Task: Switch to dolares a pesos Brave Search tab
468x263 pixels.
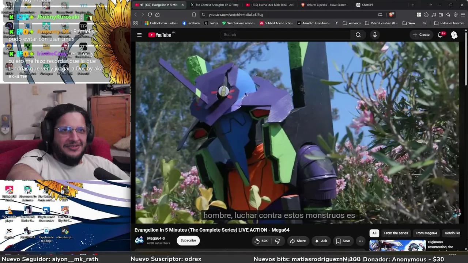Action: pos(324,5)
